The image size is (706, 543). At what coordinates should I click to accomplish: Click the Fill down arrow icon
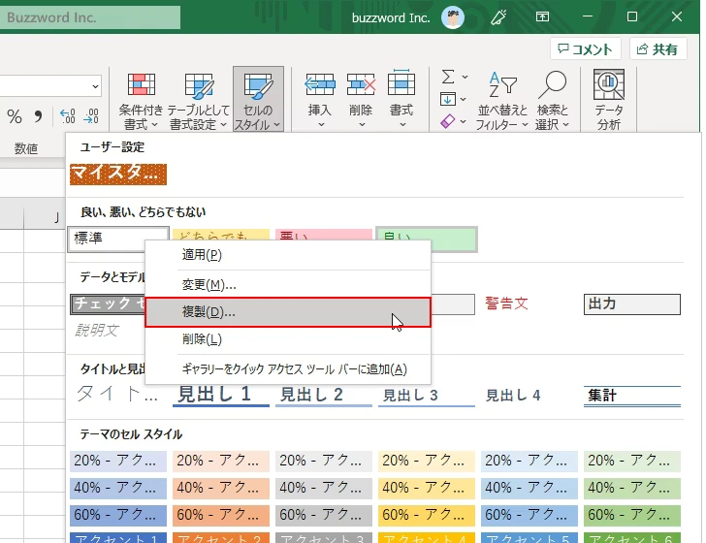[x=448, y=99]
